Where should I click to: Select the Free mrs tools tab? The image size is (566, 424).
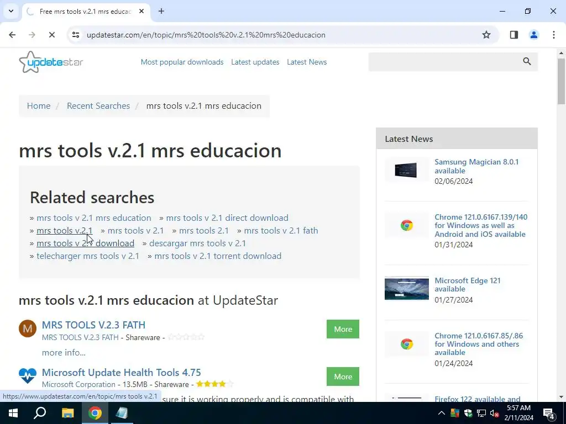[x=86, y=11]
